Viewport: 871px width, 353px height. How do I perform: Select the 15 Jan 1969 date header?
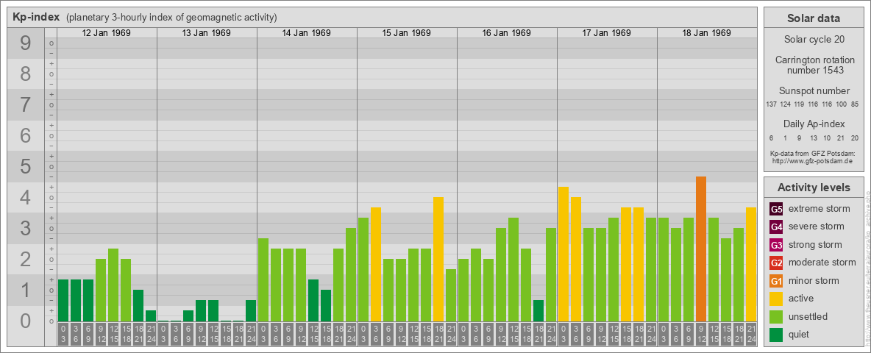coord(407,33)
